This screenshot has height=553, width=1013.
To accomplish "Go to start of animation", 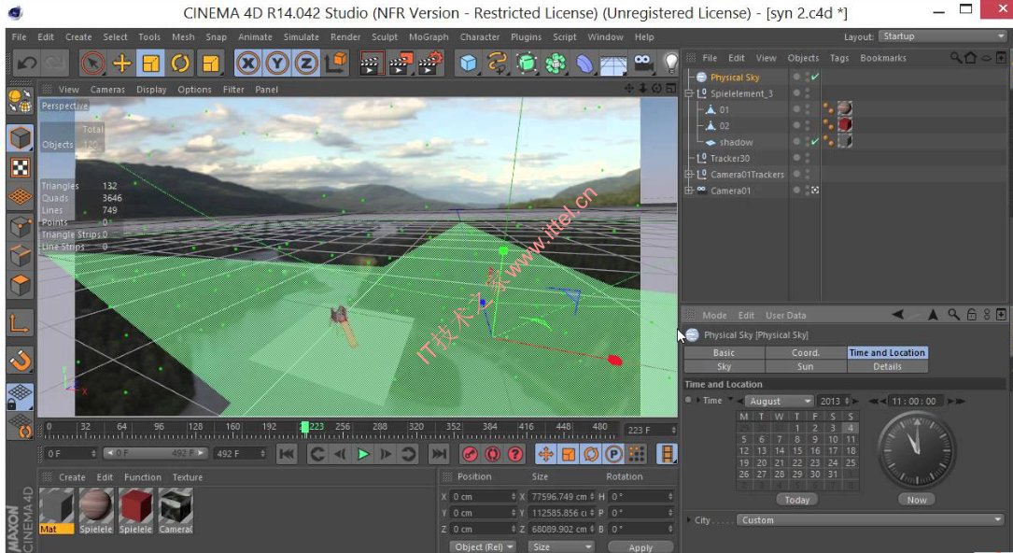I will tap(287, 454).
